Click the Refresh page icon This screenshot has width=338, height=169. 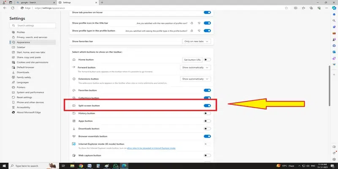pos(13,8)
